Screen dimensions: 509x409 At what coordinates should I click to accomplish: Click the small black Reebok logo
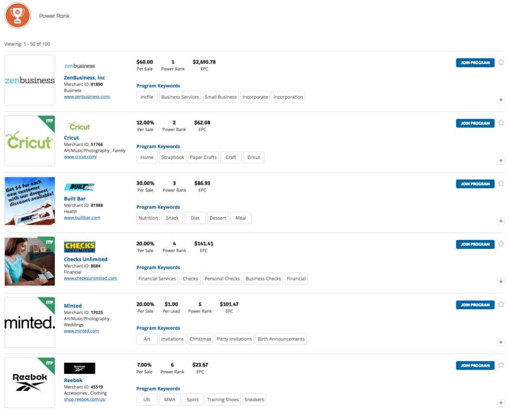point(80,368)
